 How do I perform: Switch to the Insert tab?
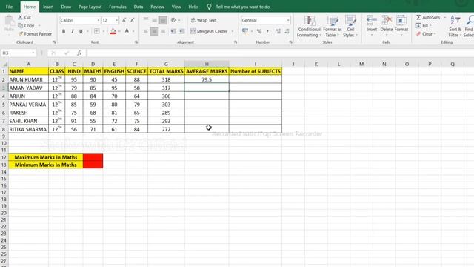48,7
